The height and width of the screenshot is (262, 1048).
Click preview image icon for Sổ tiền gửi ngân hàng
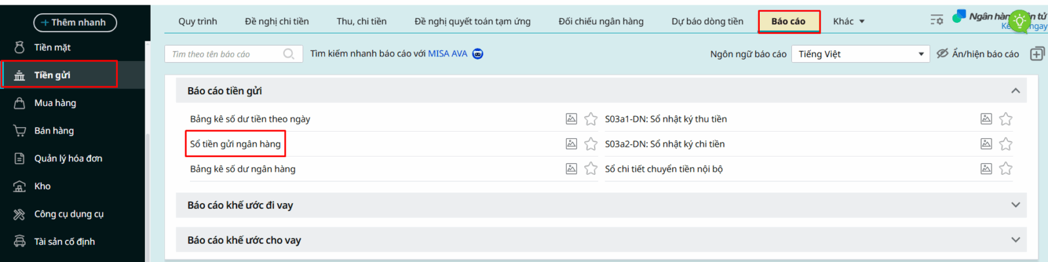point(571,143)
